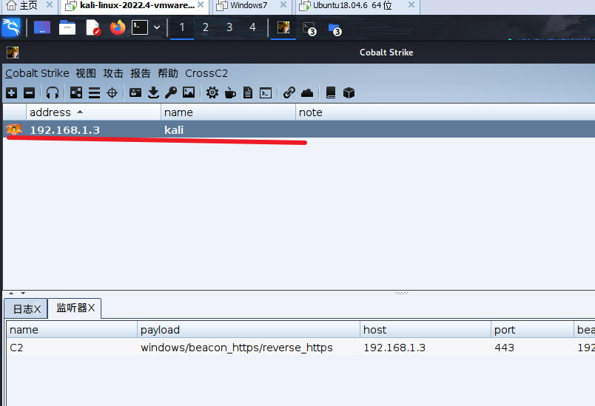Open the 攻击 menu
The width and height of the screenshot is (595, 406).
click(x=113, y=73)
